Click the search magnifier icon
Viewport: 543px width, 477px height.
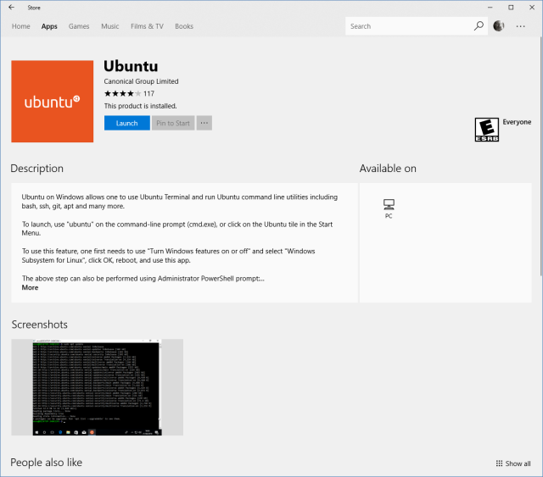pyautogui.click(x=479, y=26)
